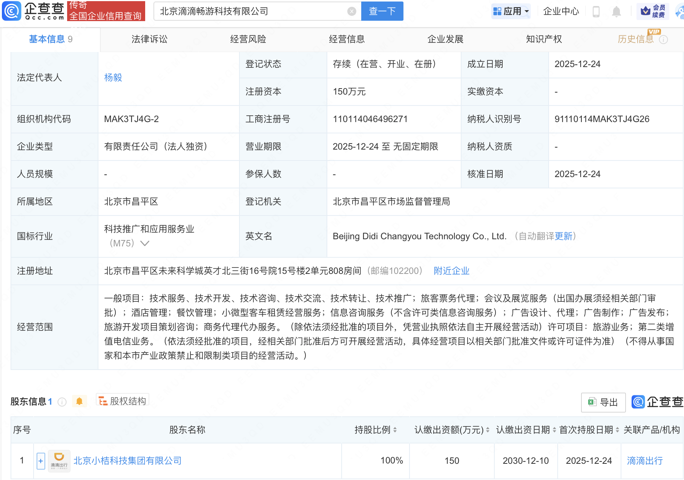Click the 会员续费 membership renewal badge
This screenshot has width=684, height=480.
tap(653, 11)
